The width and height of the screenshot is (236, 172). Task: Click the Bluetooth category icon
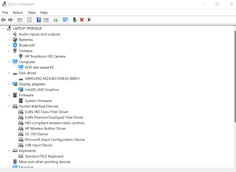tap(15, 45)
